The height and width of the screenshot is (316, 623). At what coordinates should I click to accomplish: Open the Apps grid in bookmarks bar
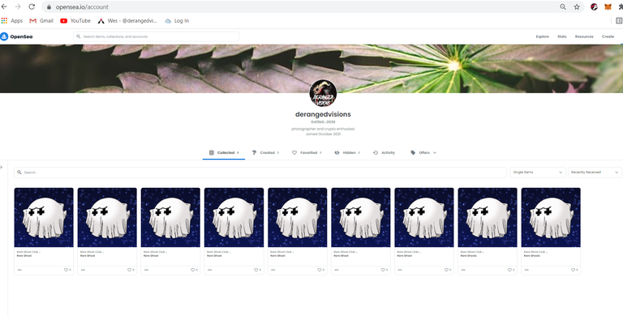pyautogui.click(x=12, y=20)
